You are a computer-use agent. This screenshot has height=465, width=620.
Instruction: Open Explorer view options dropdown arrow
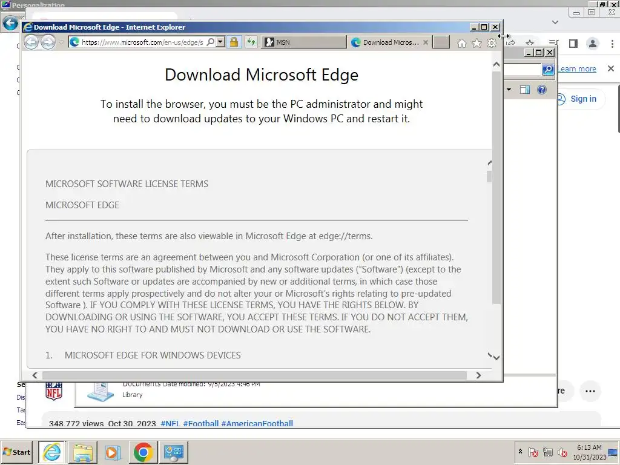pos(509,90)
